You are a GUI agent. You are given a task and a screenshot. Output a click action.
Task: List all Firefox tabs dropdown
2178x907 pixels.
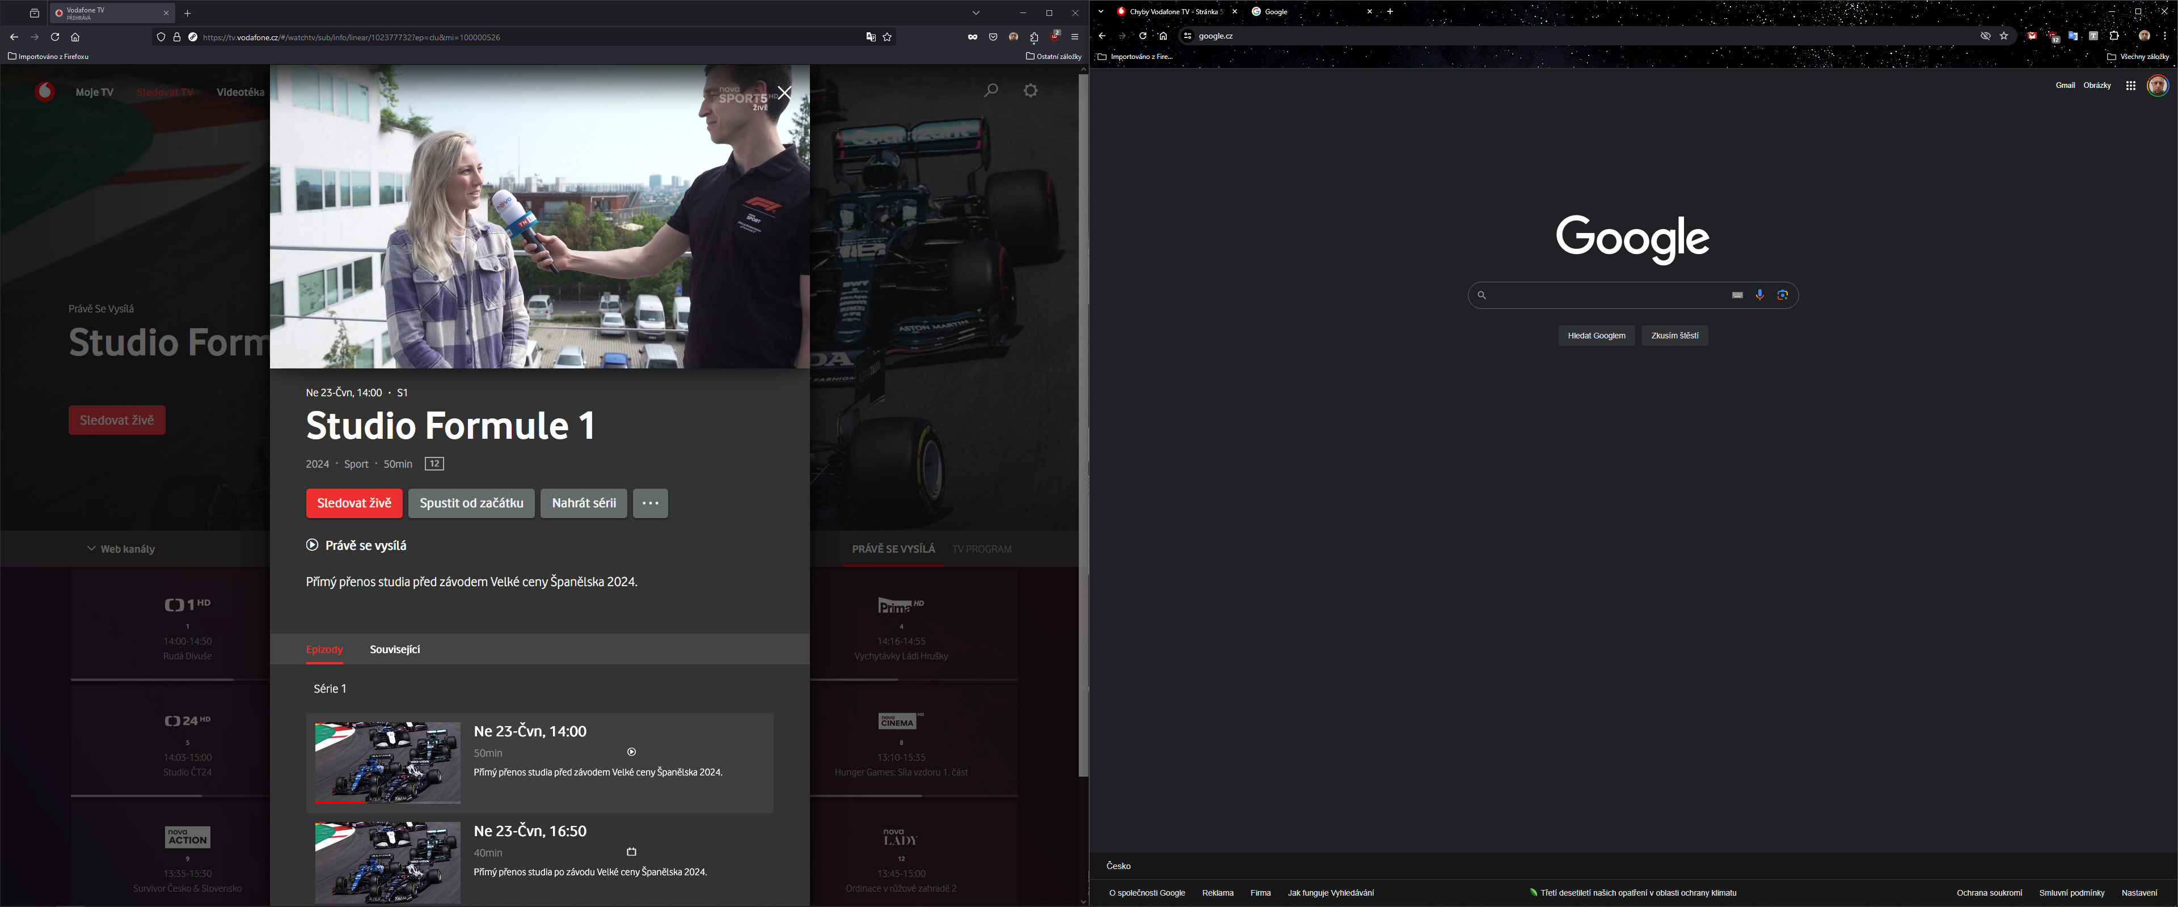tap(976, 12)
